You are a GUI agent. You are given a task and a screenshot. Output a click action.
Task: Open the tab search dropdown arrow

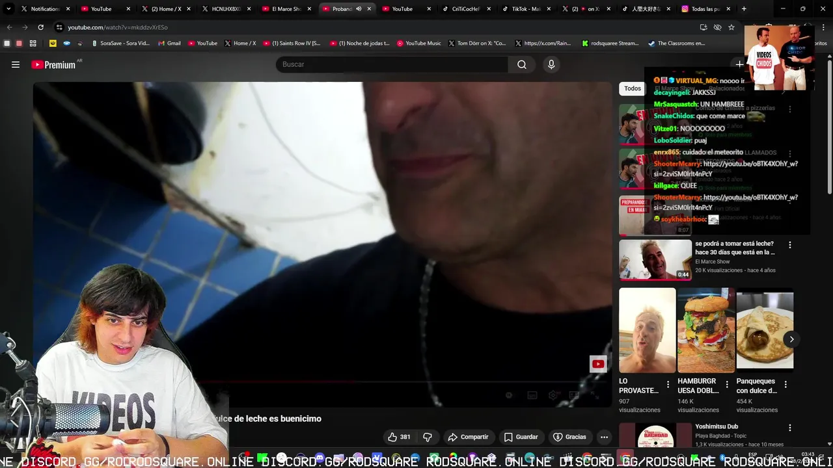tap(8, 9)
